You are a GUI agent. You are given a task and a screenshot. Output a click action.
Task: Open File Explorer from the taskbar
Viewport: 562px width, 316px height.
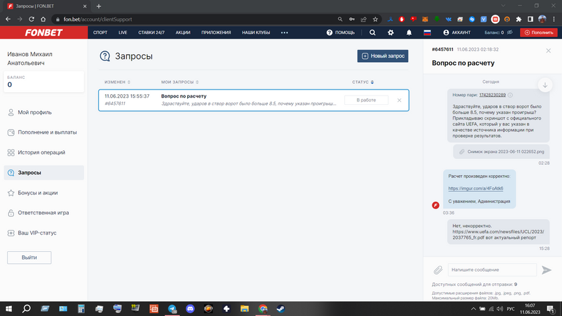pos(245,309)
